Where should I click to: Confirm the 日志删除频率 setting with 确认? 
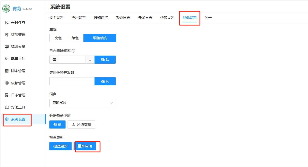(x=105, y=60)
